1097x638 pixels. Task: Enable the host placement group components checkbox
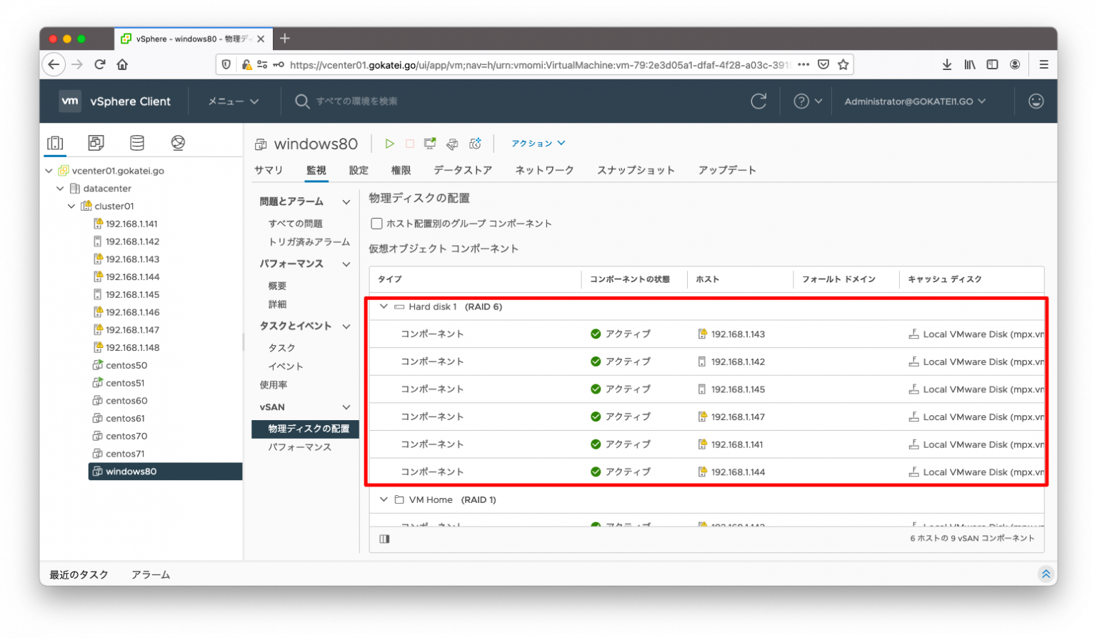376,223
